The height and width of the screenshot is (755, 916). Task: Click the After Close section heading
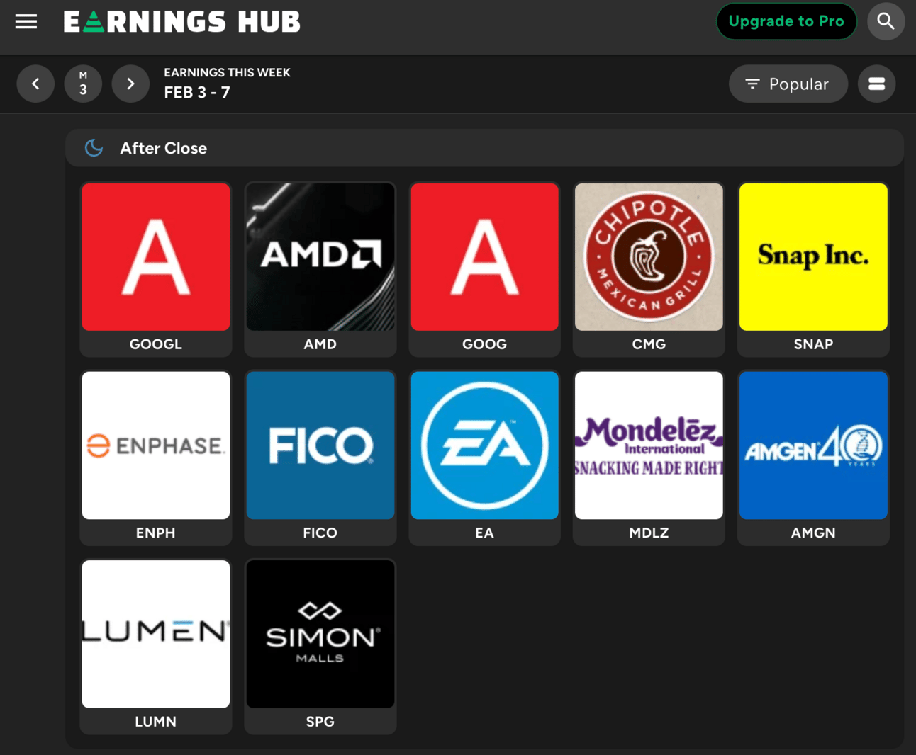pos(164,148)
